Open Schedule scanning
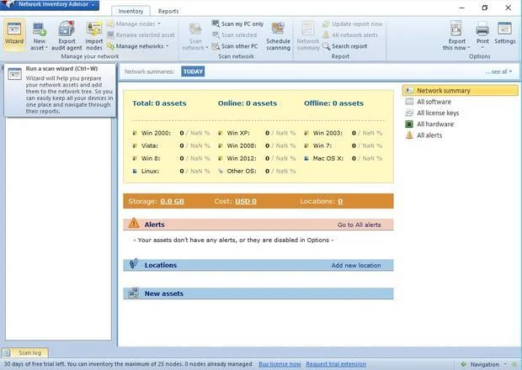The height and width of the screenshot is (370, 522). [x=278, y=36]
